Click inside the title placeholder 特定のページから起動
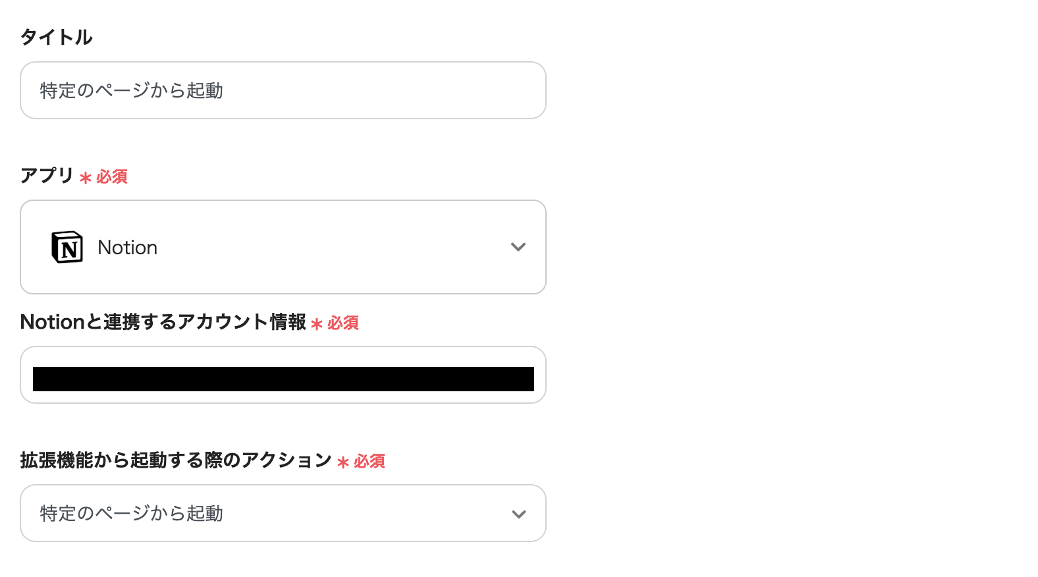The width and height of the screenshot is (1038, 577). click(x=130, y=90)
